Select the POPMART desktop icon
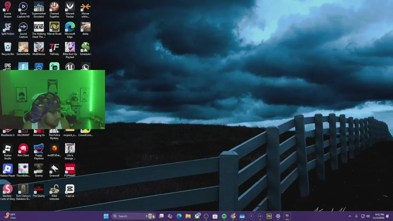This screenshot has width=393, height=221. pos(70,170)
